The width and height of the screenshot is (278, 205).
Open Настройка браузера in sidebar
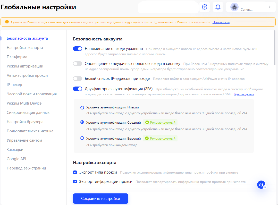pos(25,122)
